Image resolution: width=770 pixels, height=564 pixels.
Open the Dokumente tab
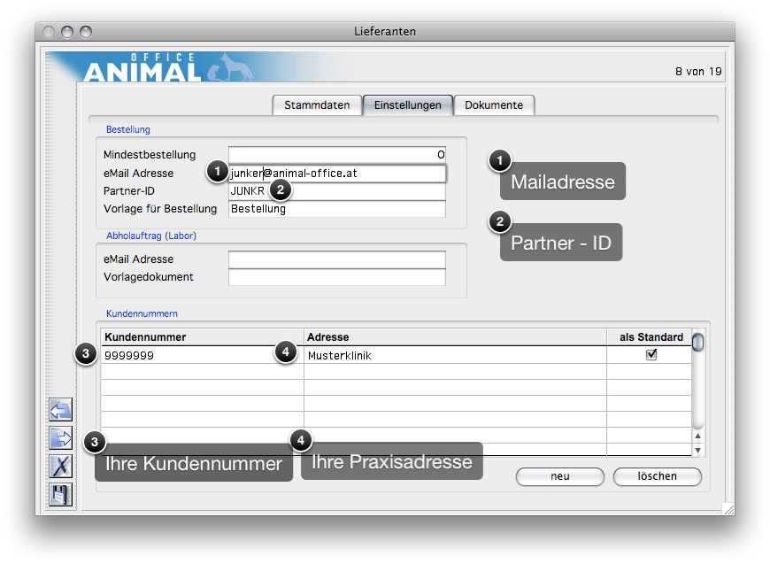click(x=494, y=105)
